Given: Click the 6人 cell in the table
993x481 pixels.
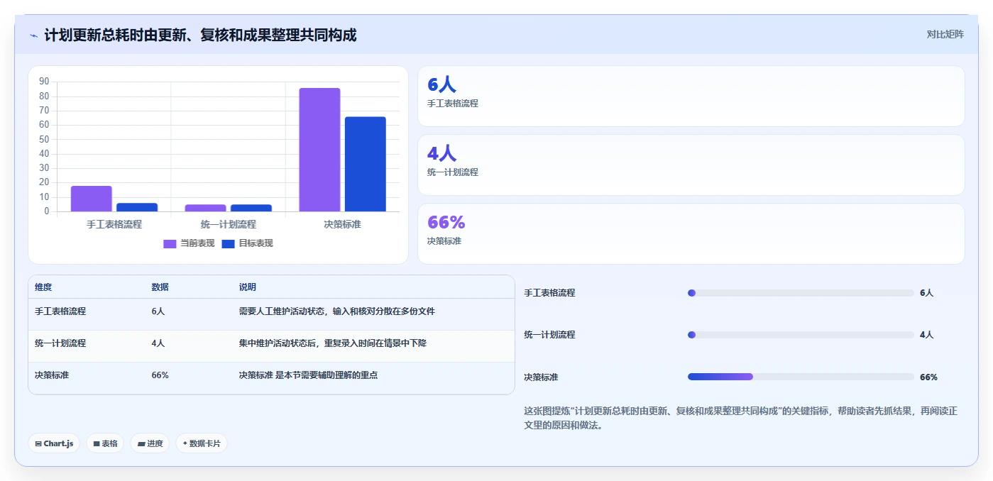Looking at the screenshot, I should pos(158,311).
